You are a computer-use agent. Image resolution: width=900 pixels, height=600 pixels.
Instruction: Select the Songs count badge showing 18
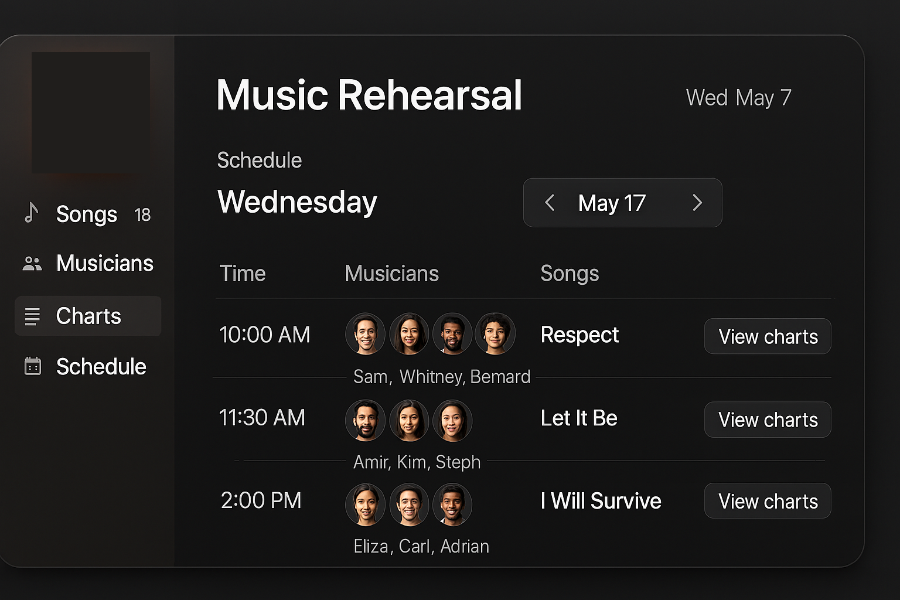(142, 214)
